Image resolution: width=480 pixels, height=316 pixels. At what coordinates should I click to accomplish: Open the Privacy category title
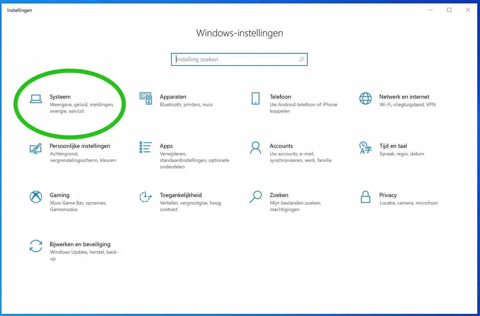tap(388, 195)
